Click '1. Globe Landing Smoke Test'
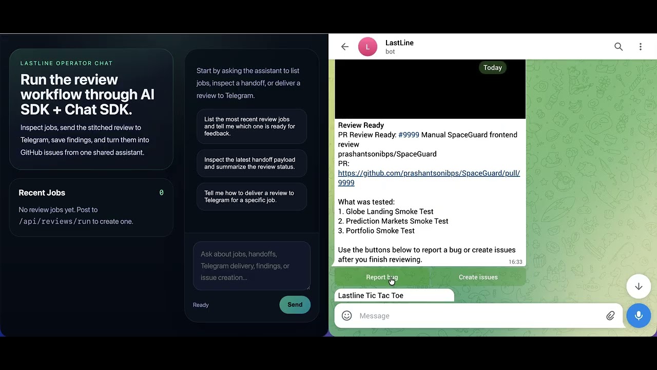The image size is (657, 370). pyautogui.click(x=385, y=211)
